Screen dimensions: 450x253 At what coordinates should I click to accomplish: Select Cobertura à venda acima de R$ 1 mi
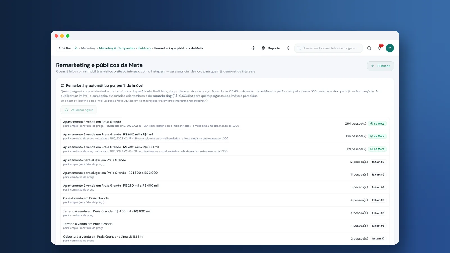point(225,238)
